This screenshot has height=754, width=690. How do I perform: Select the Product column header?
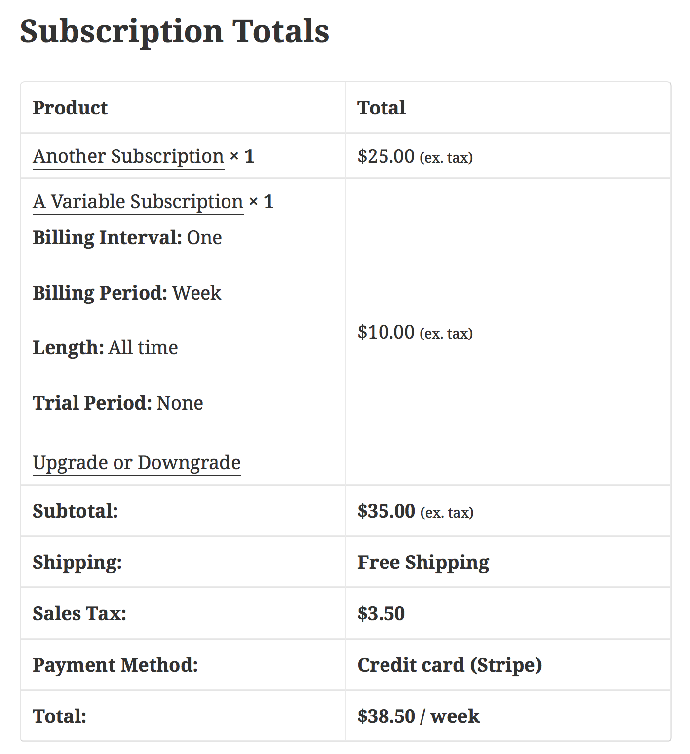pyautogui.click(x=70, y=108)
